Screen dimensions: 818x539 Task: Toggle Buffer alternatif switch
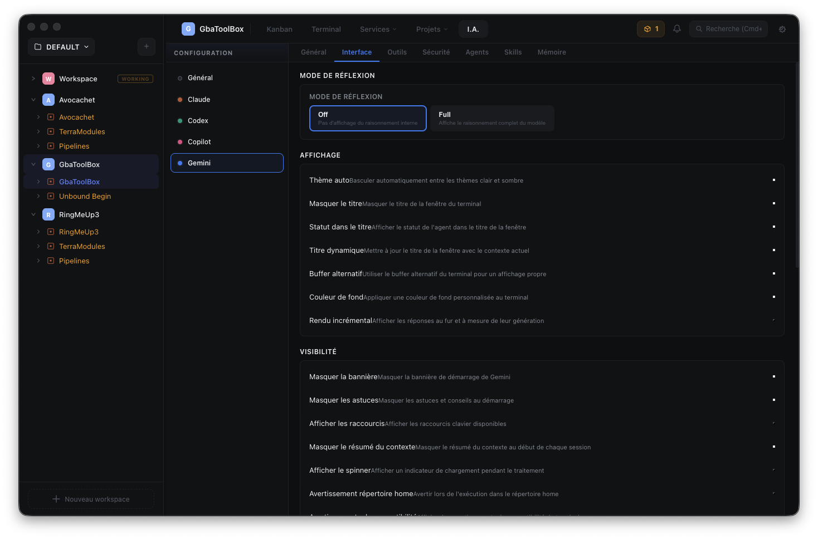(774, 273)
